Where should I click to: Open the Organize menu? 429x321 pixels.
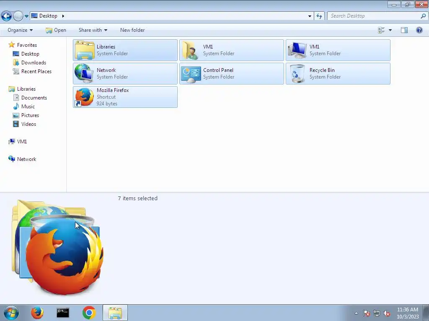pos(20,30)
